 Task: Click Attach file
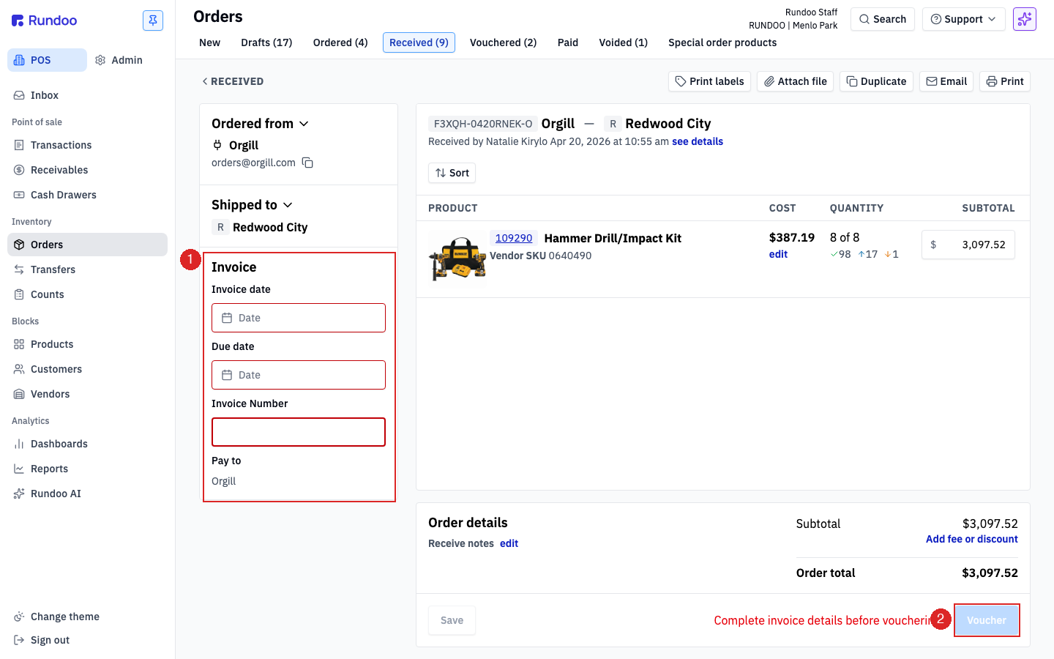point(795,81)
